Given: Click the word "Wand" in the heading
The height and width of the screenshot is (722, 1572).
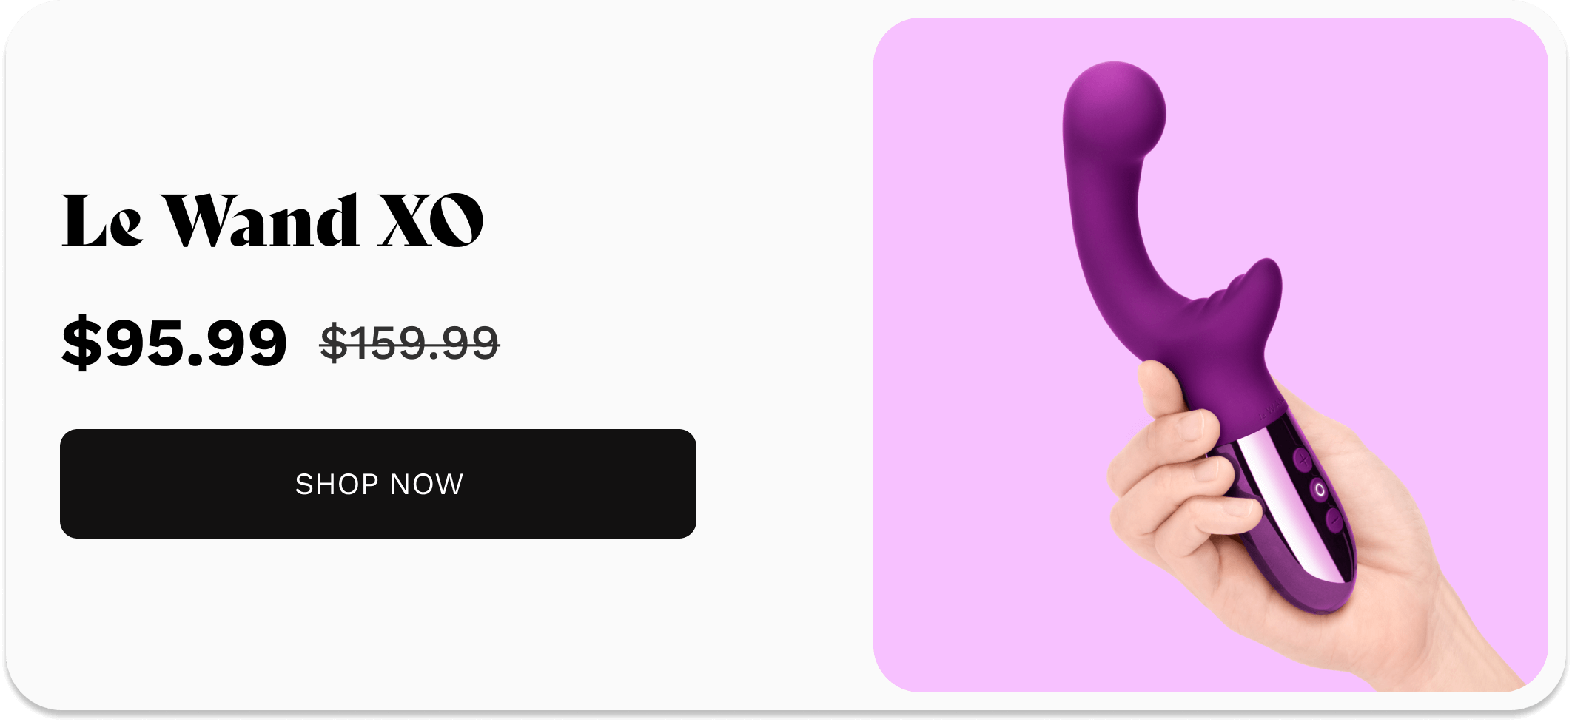Looking at the screenshot, I should coord(261,220).
